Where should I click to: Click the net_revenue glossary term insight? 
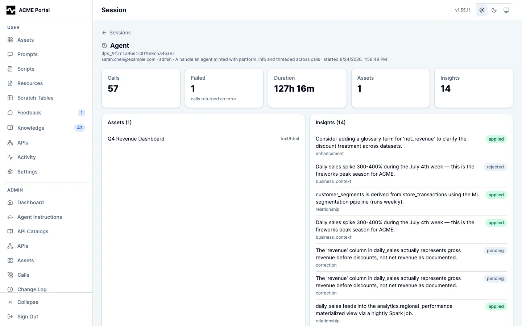coord(411,146)
